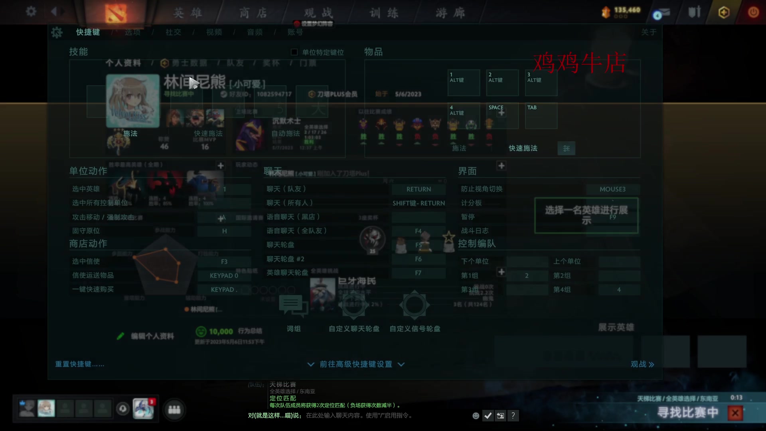
Task: Click the 重置快捷键 link
Action: click(79, 364)
